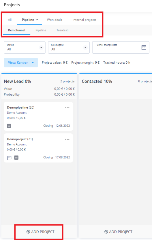Image resolution: width=152 pixels, height=240 pixels.
Task: Select the Pipeline funnel sub-tab
Action: tap(41, 30)
